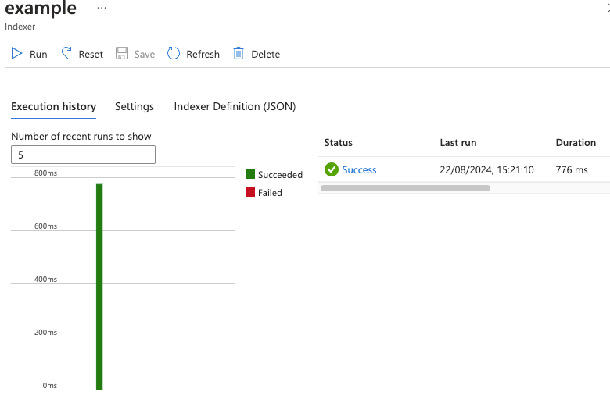Switch to Execution history tab
610x399 pixels.
[x=54, y=106]
